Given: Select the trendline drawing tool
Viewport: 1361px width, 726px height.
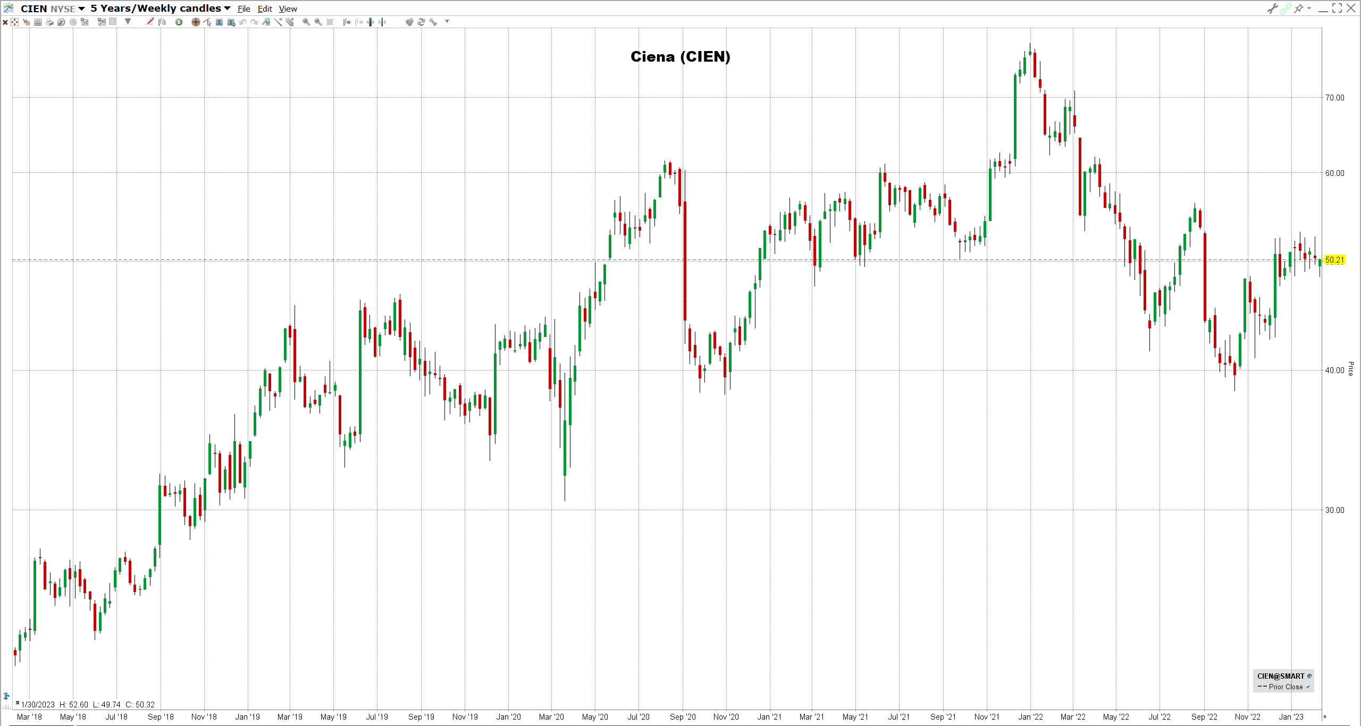Looking at the screenshot, I should pos(278,22).
